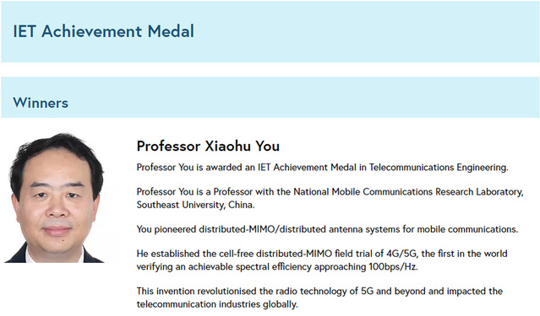The width and height of the screenshot is (540, 316).
Task: Select the phrase "Telecommunications Engineering" in first paragraph
Action: pyautogui.click(x=439, y=168)
